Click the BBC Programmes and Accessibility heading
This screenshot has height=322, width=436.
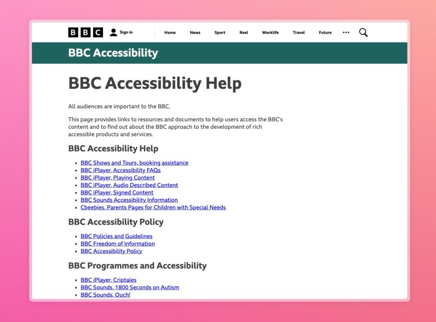(138, 265)
